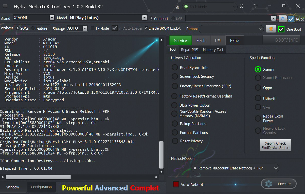Screen dimensions: 305x194
Task: Click the Auto Reboot red swatch
Action: (x=176, y=184)
